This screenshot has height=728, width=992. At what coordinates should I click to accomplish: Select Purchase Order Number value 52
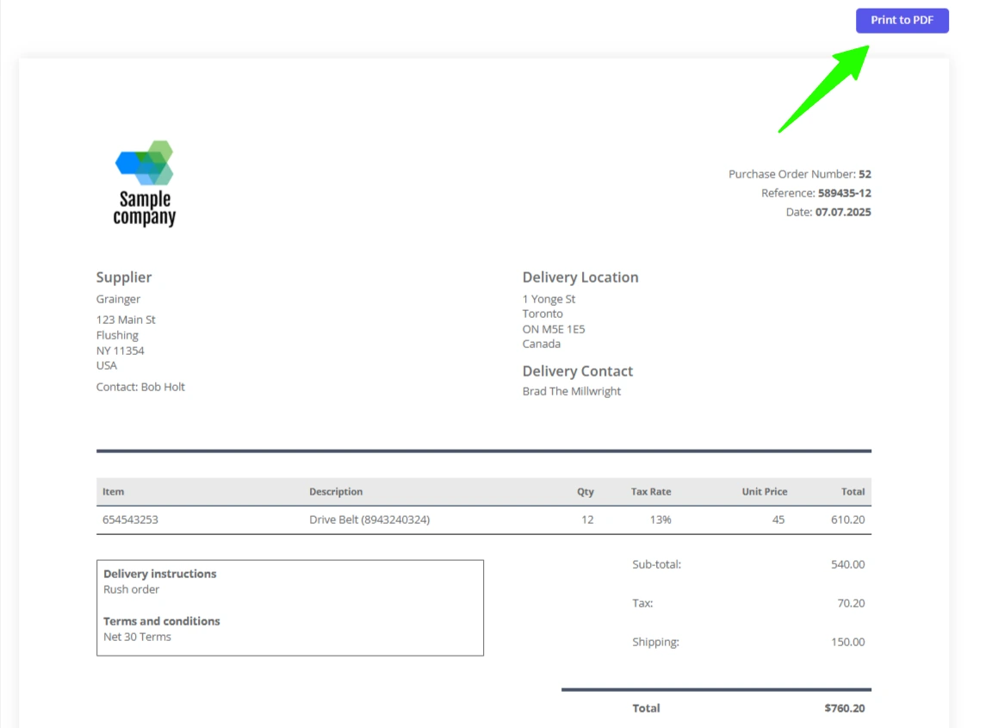point(865,174)
